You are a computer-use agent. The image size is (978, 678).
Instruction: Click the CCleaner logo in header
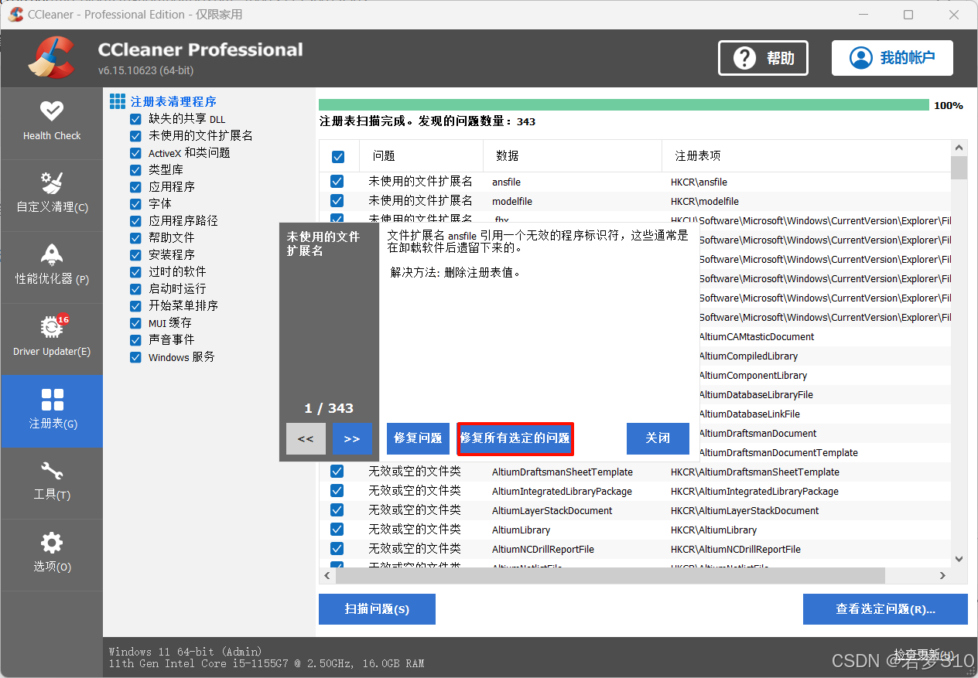[52, 58]
